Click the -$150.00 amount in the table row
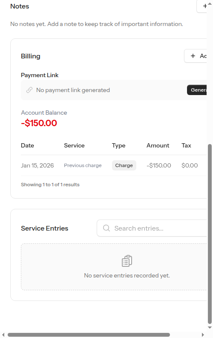The width and height of the screenshot is (213, 338). tap(159, 165)
